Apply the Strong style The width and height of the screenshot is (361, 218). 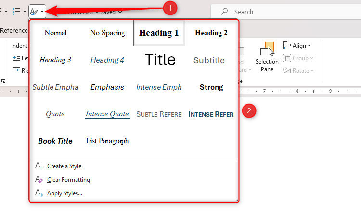[211, 87]
